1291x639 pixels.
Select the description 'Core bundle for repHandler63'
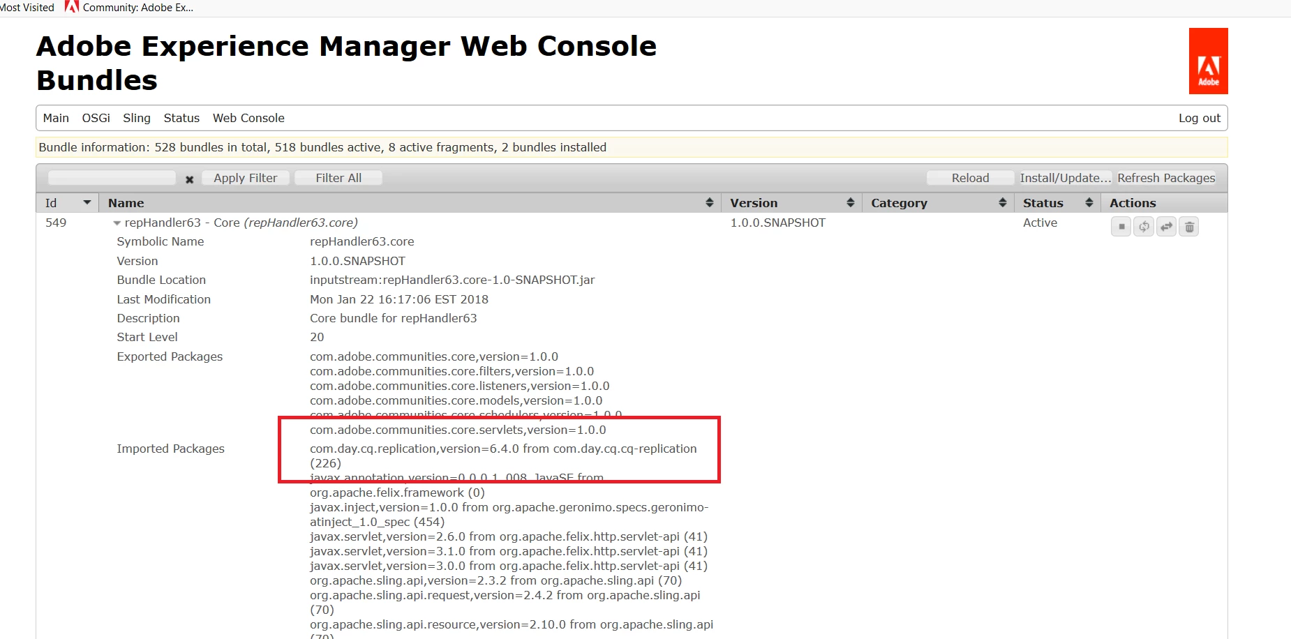coord(394,318)
